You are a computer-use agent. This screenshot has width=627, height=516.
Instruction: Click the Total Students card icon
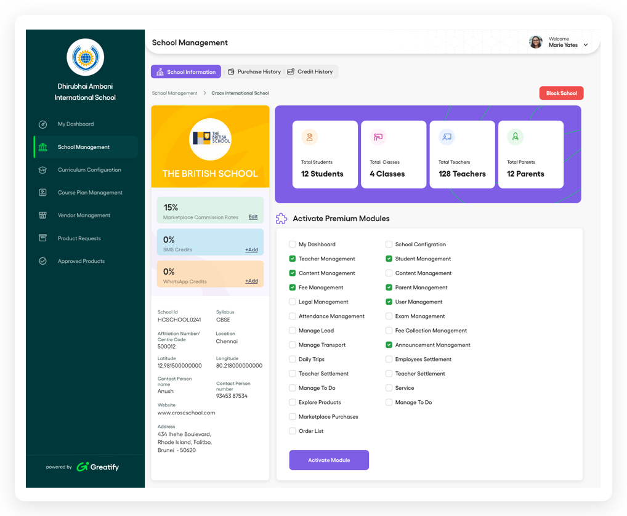[x=309, y=137]
